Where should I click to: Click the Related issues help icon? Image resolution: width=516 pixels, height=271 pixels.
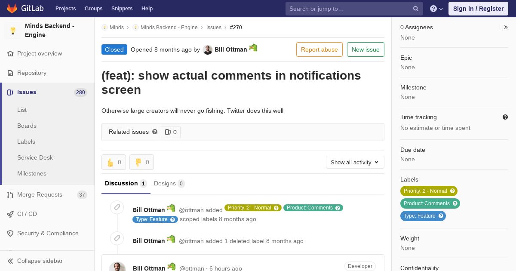(x=155, y=132)
